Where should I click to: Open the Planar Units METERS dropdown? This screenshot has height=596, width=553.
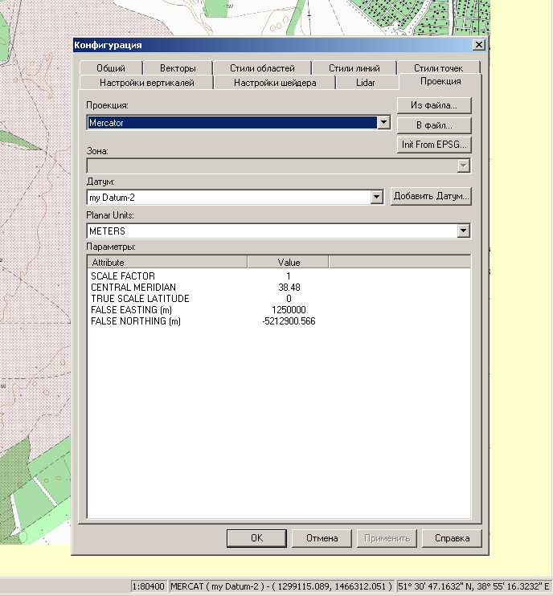[x=463, y=231]
